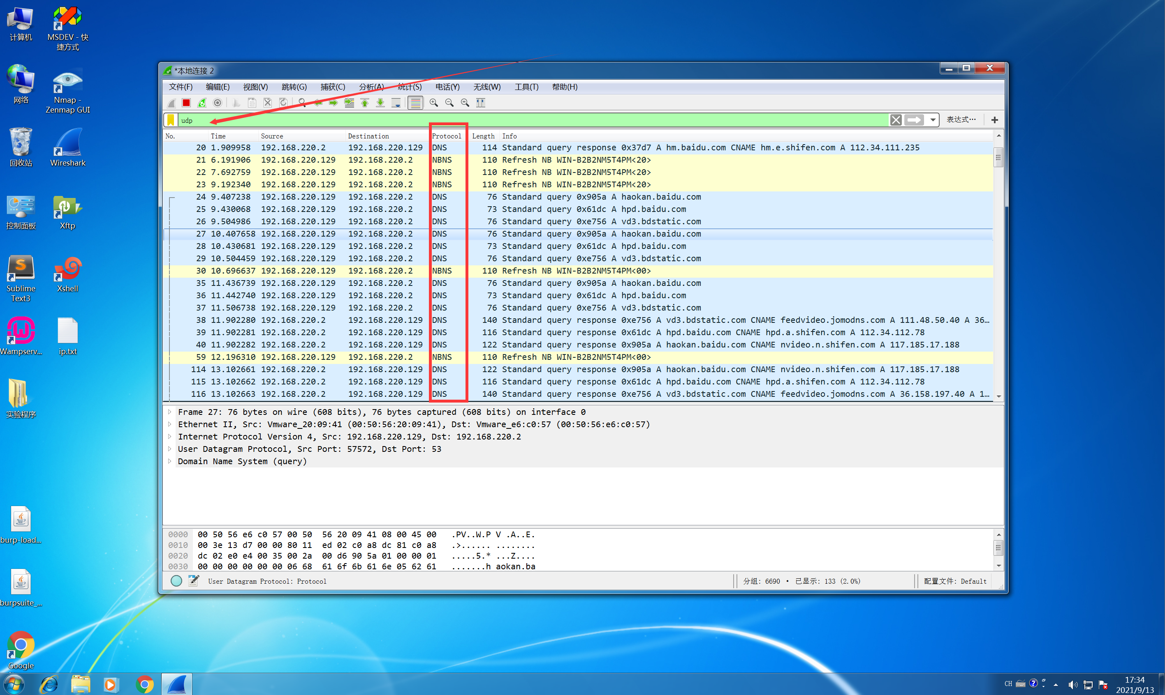Screen dimensions: 1165x695
Task: Jump to the last packet
Action: click(380, 103)
